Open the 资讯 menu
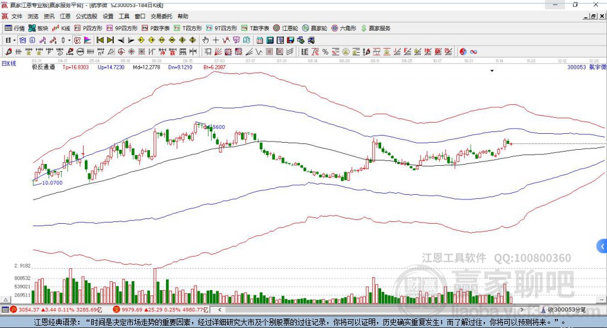This screenshot has height=328, width=607. pyautogui.click(x=49, y=16)
